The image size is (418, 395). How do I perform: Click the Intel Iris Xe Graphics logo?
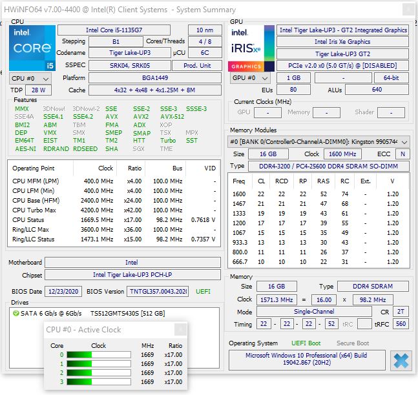click(x=251, y=48)
